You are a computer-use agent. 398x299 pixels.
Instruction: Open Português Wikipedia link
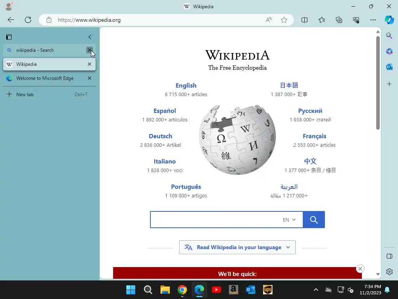(x=186, y=186)
